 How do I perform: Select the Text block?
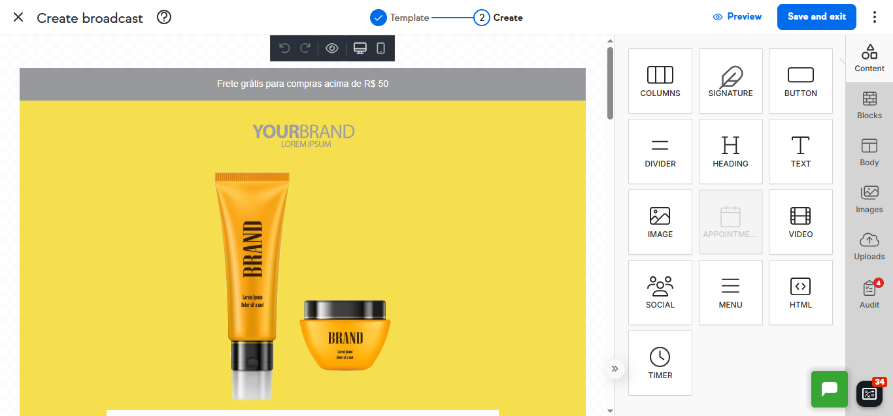[x=800, y=151]
